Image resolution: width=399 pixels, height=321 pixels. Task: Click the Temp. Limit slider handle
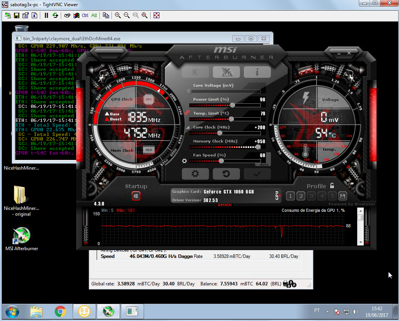(x=231, y=119)
